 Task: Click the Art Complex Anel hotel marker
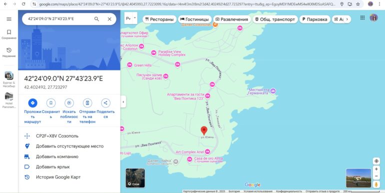click(x=207, y=151)
